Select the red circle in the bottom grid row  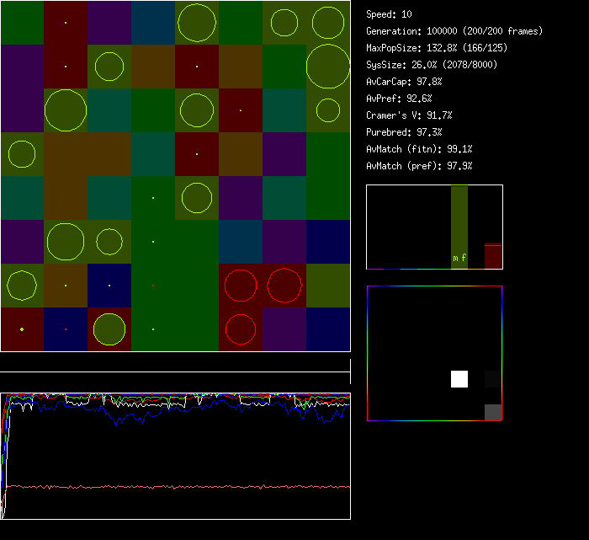pos(241,329)
